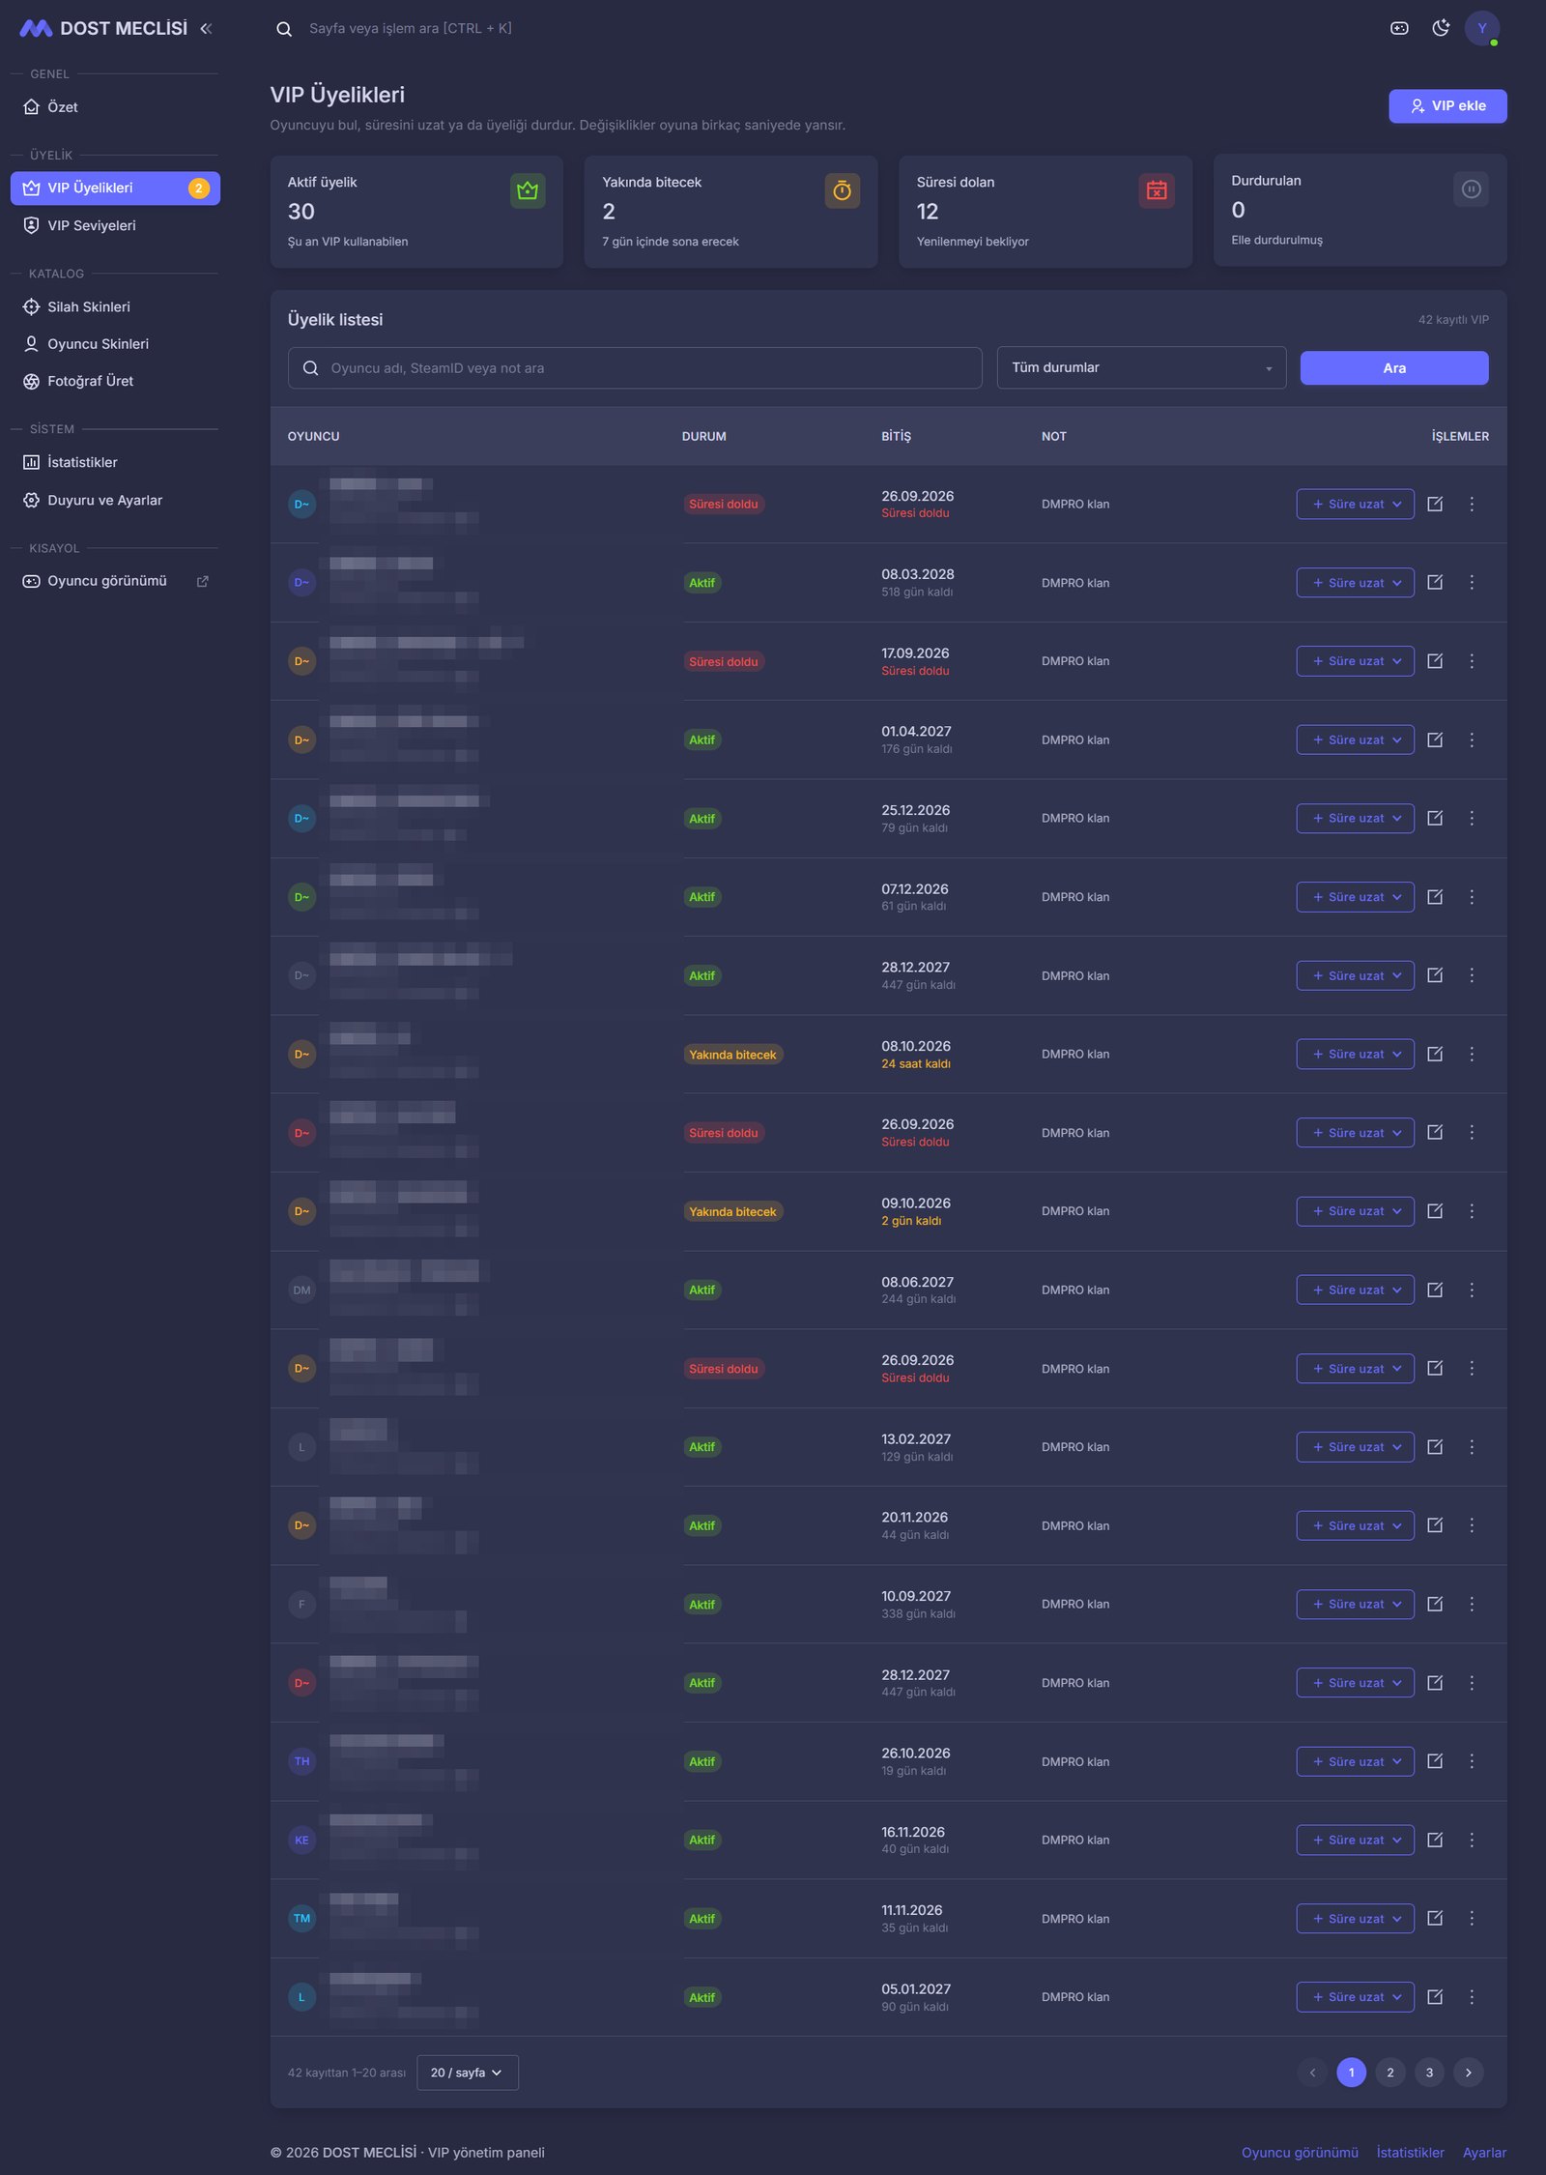Open the Ayarlar footer link

1484,2152
